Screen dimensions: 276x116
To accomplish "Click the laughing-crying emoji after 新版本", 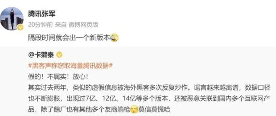I will click(x=115, y=38).
